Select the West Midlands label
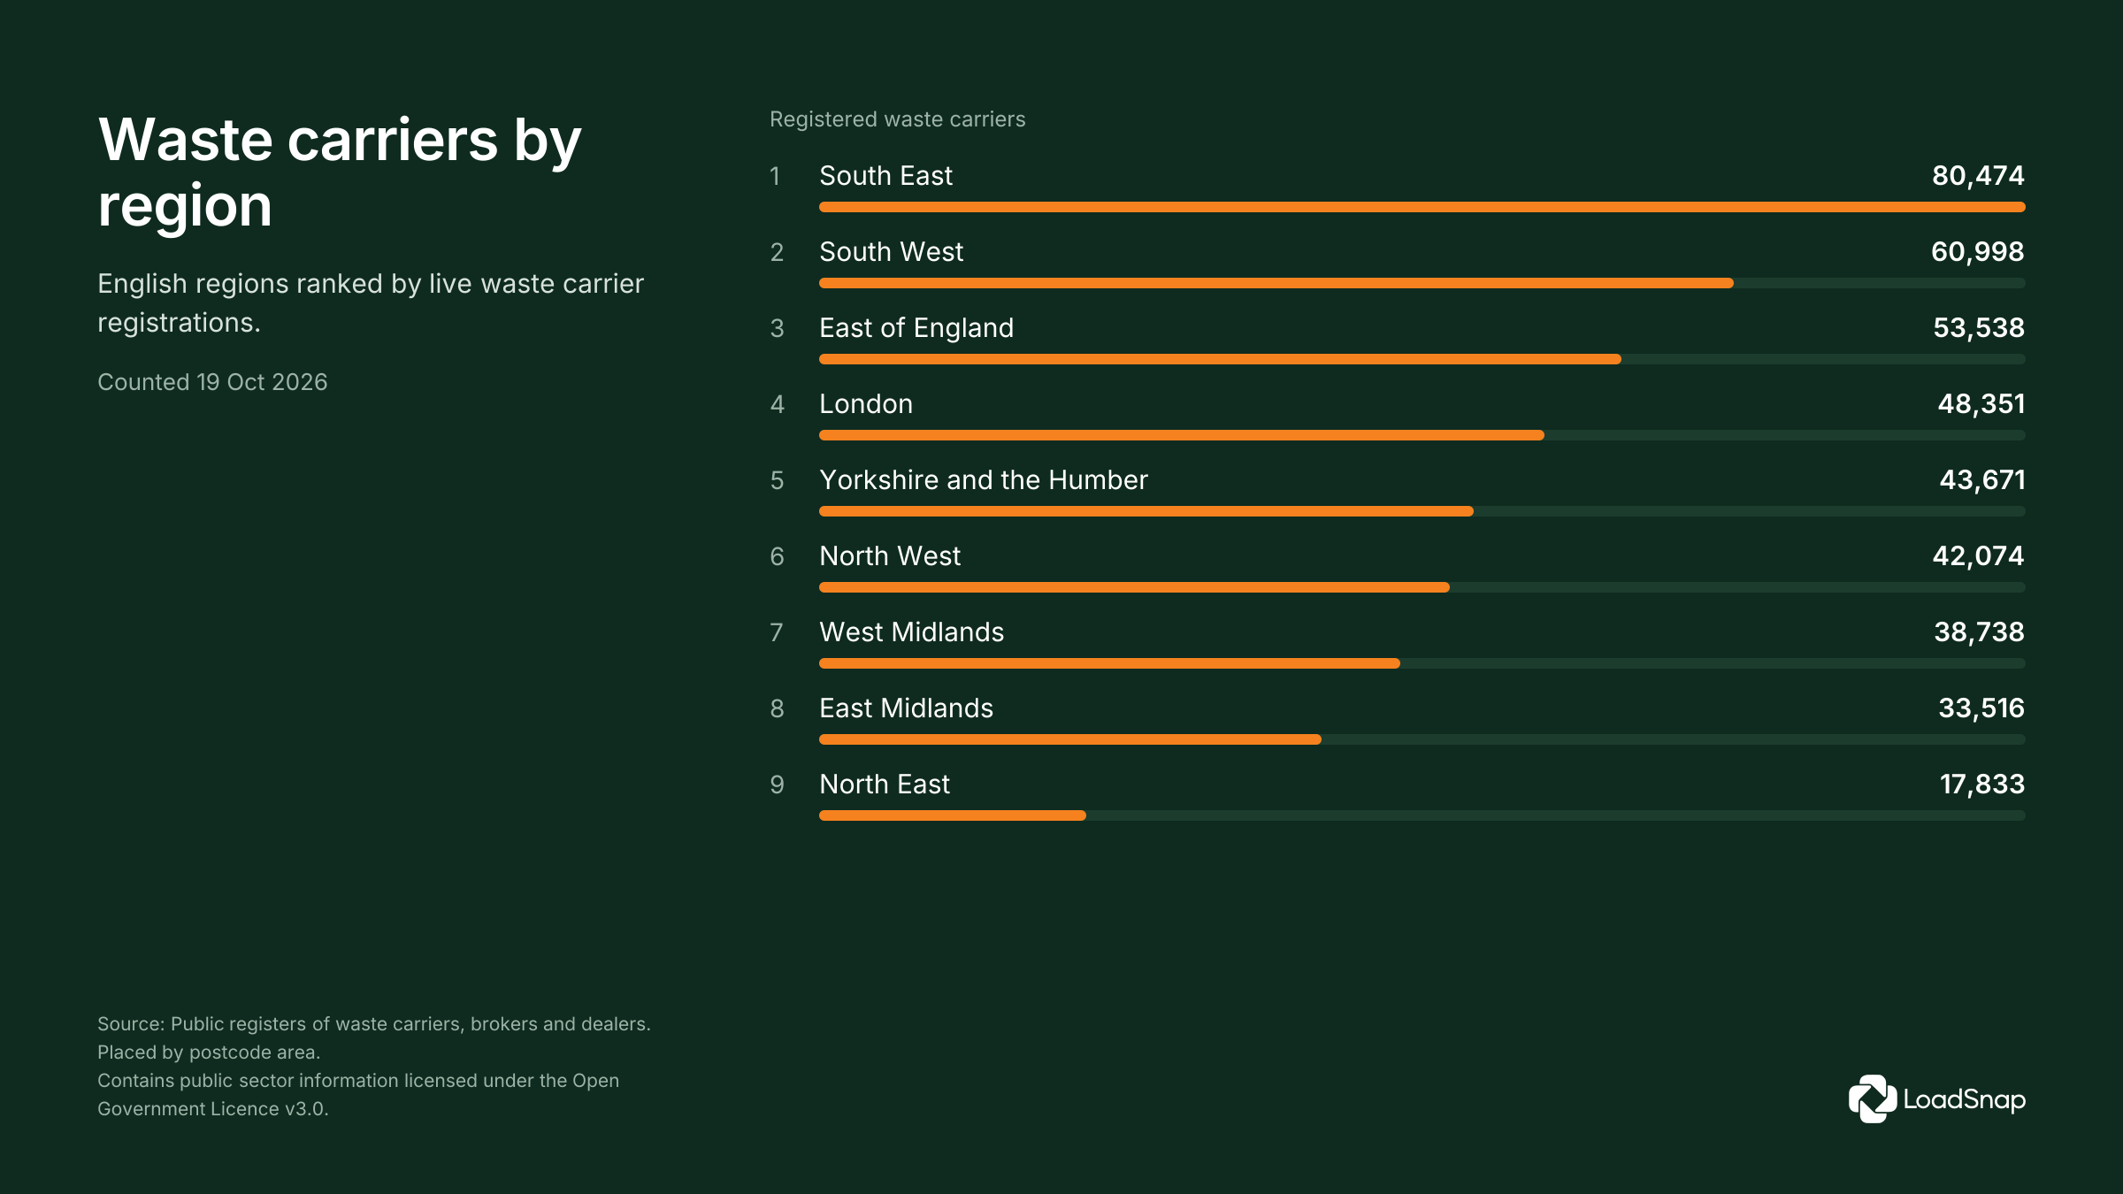Viewport: 2123px width, 1194px height. 911,632
